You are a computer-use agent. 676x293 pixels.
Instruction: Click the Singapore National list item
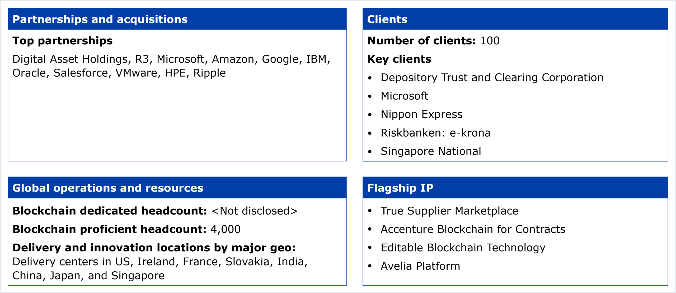point(431,151)
